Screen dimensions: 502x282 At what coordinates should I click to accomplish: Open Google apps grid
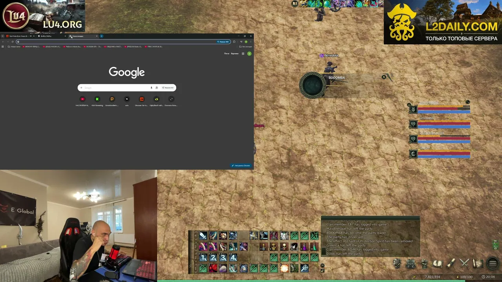click(x=243, y=54)
